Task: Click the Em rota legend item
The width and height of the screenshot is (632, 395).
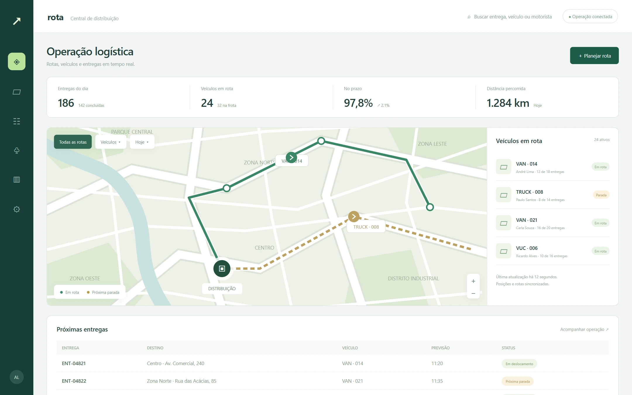Action: tap(69, 292)
